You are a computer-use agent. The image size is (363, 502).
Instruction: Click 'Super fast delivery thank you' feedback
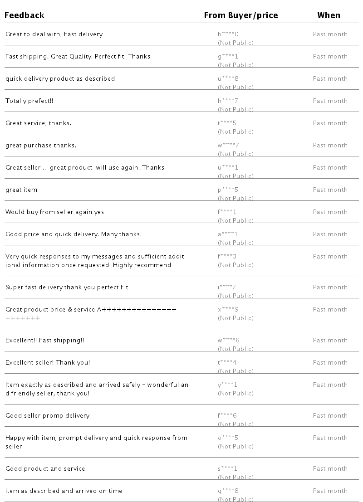tap(67, 288)
